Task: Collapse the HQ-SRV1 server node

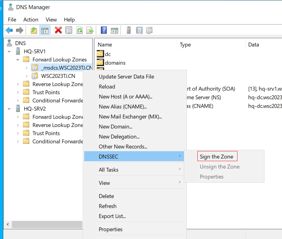Action: 9,52
